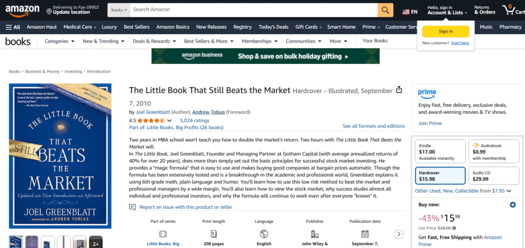Click into the Search Amazon field
This screenshot has width=525, height=248.
(254, 10)
